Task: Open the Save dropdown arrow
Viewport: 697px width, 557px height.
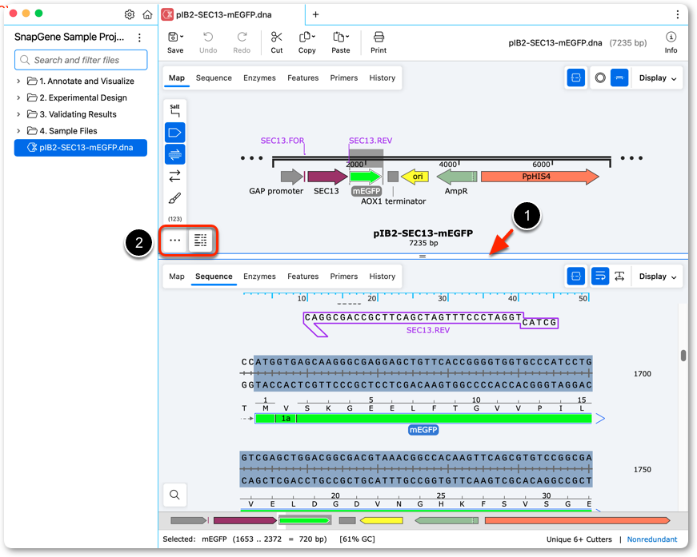Action: (182, 37)
